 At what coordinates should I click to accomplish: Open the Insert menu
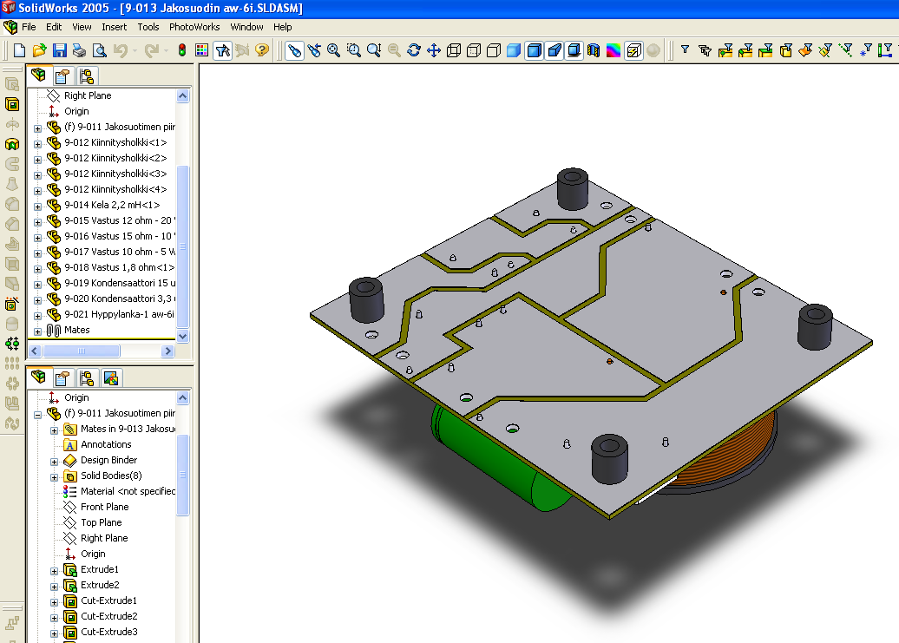pyautogui.click(x=114, y=27)
